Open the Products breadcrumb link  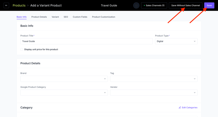pos(19,6)
